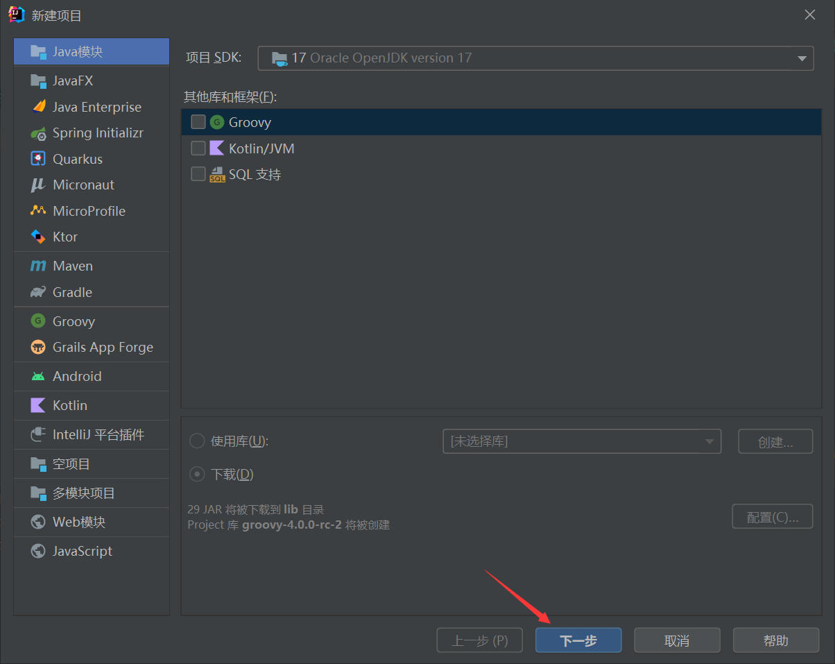Click the Gradle elephant icon
The width and height of the screenshot is (835, 664).
[38, 293]
